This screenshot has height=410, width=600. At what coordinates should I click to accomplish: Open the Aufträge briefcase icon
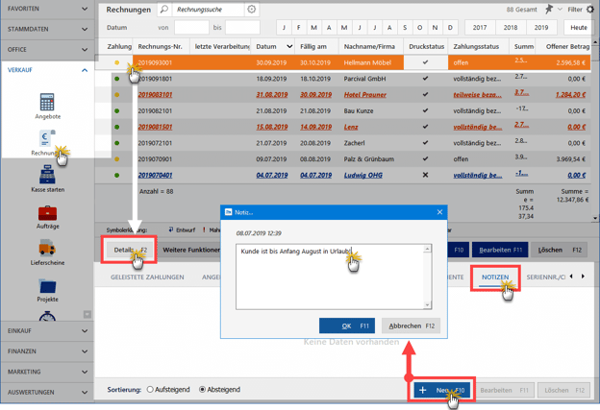pos(47,213)
